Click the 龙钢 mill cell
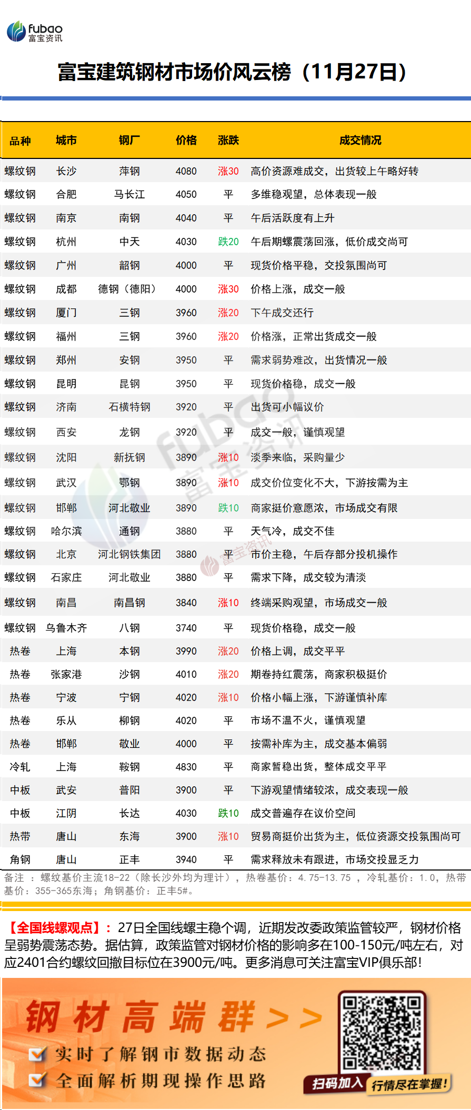 [129, 432]
